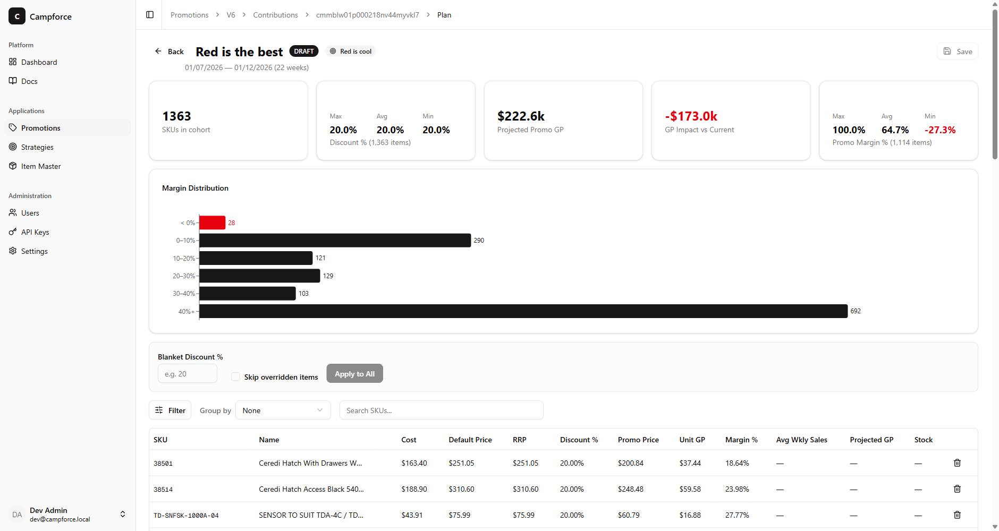The width and height of the screenshot is (999, 531).
Task: Go to Users administration page
Action: 67,213
